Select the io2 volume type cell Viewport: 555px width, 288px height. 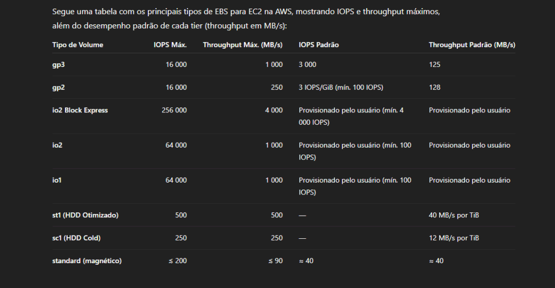pyautogui.click(x=57, y=145)
